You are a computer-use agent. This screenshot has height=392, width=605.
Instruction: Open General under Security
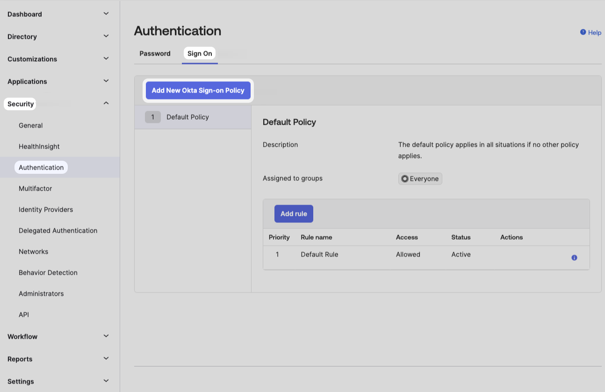point(30,125)
